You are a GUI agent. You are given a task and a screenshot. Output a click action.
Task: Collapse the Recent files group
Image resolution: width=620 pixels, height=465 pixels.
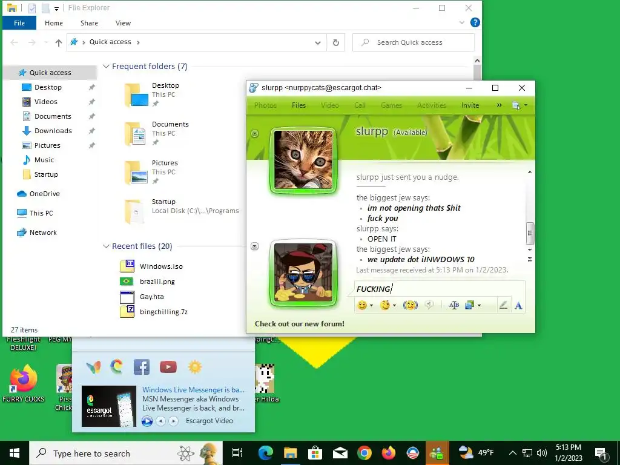point(106,246)
